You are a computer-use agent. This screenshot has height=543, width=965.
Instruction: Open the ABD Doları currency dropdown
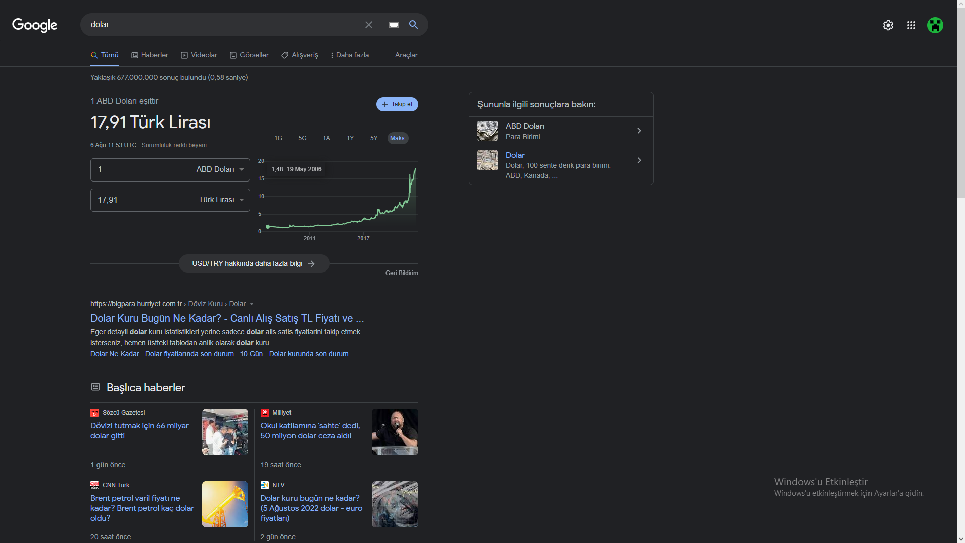pyautogui.click(x=220, y=170)
